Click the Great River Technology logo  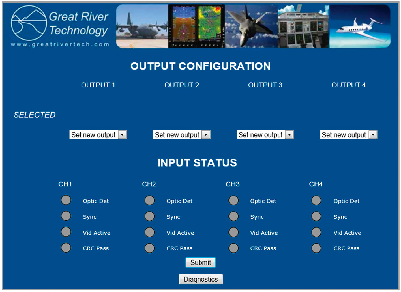[x=60, y=26]
